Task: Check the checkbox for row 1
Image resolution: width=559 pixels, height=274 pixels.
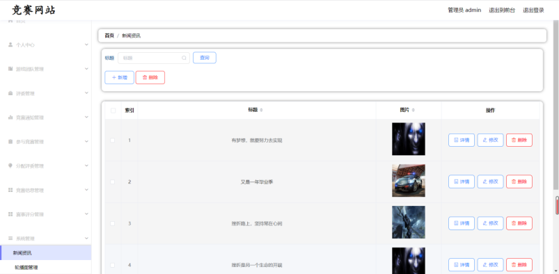Action: click(x=113, y=140)
